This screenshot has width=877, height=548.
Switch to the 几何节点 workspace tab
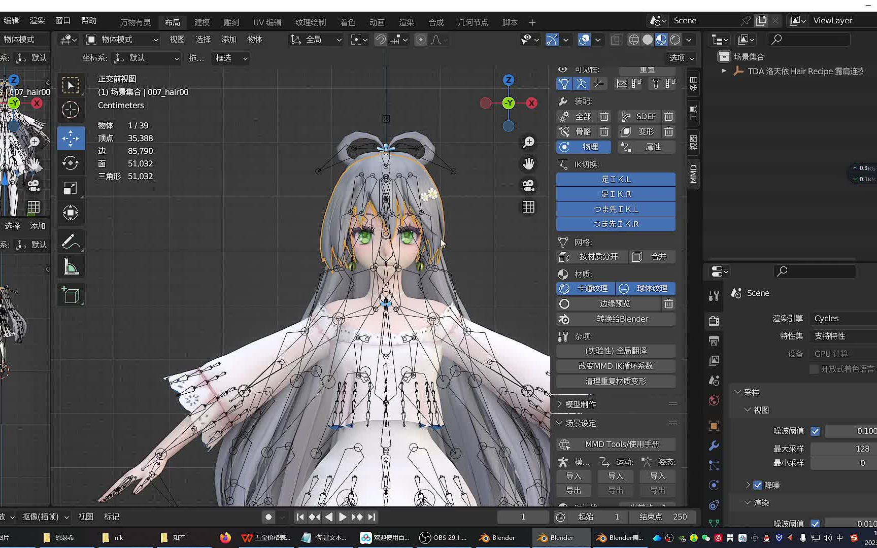473,22
